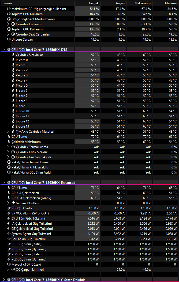Select the E-core 11 row

pyautogui.click(x=89, y=116)
